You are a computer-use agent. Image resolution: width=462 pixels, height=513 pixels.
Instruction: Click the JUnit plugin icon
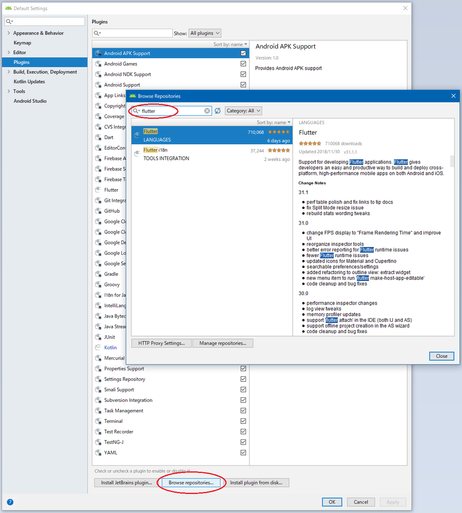click(x=98, y=337)
